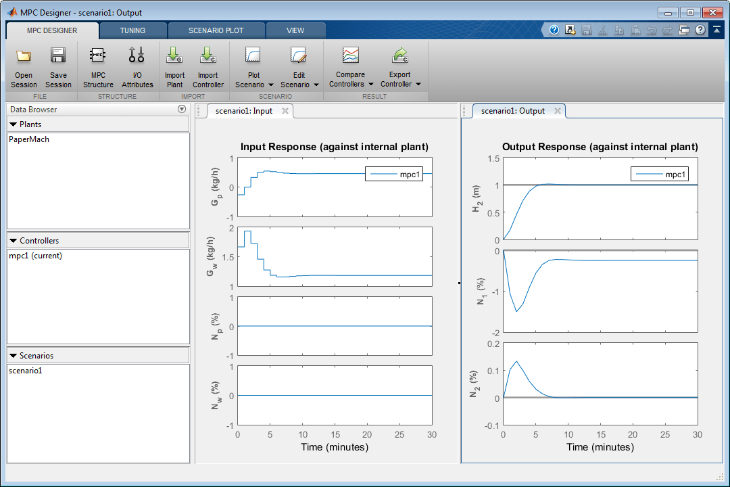Click the Gw (kg/h) axis label
This screenshot has width=730, height=487.
[x=211, y=256]
